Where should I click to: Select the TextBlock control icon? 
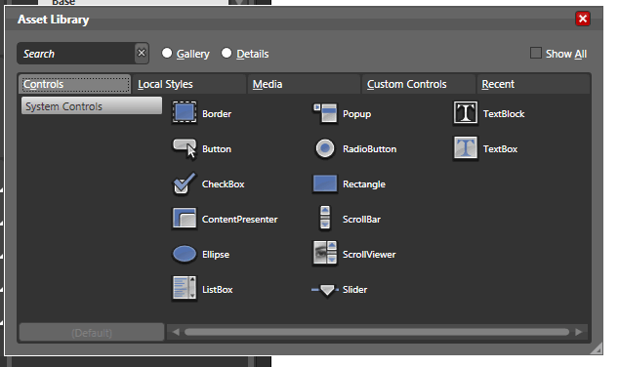466,113
